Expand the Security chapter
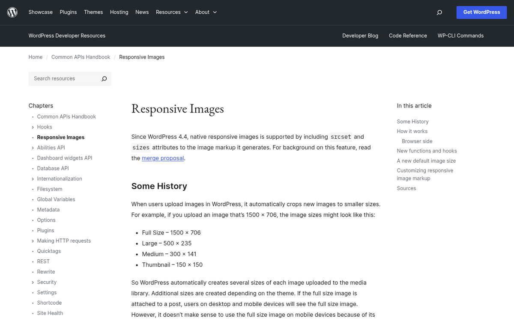This screenshot has height=321, width=514. (33, 282)
